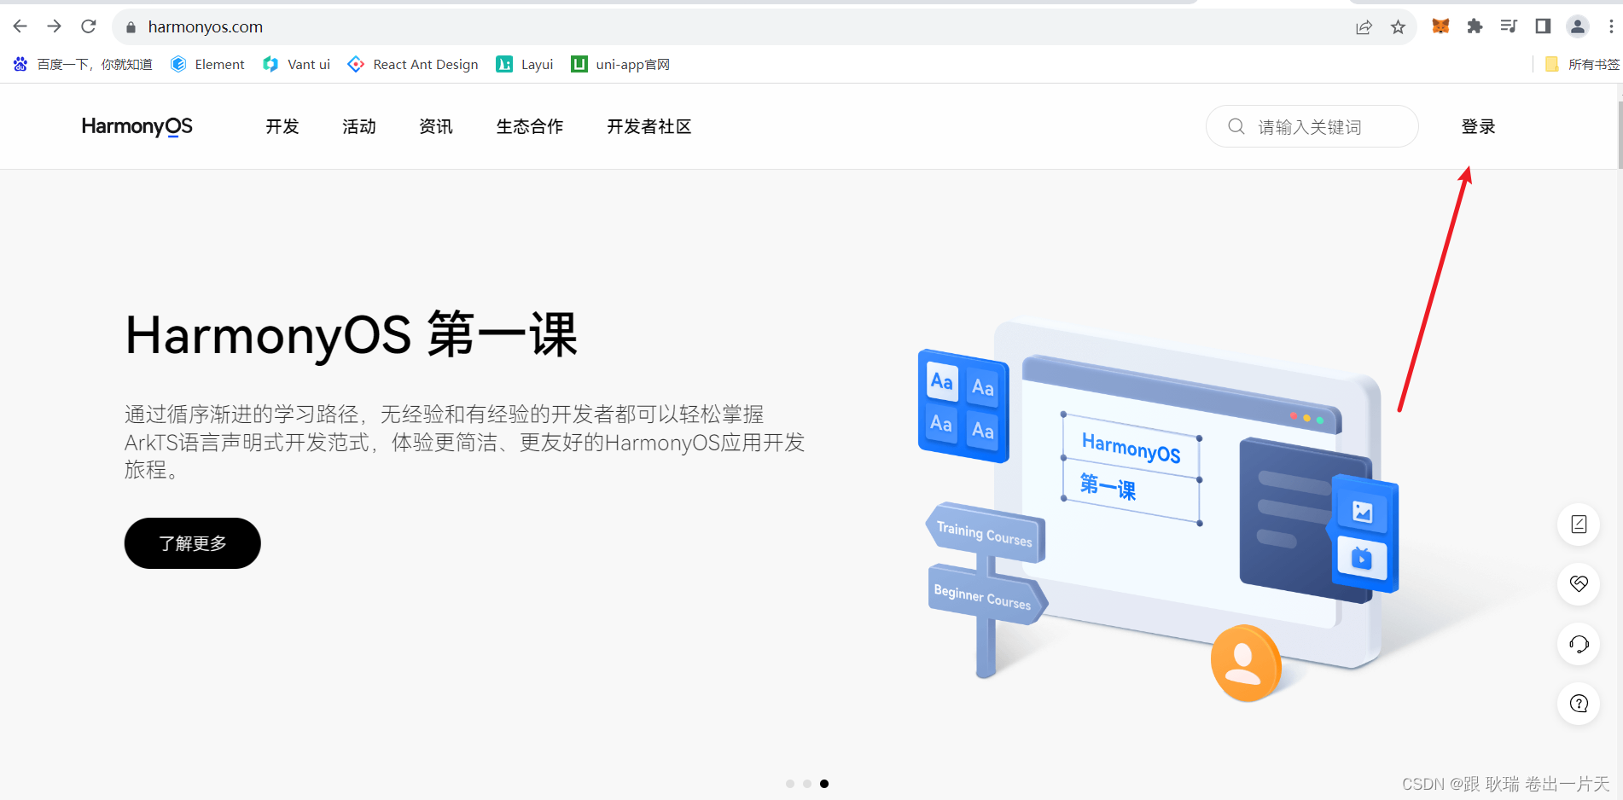Open the 开发者社区 nav menu

tap(649, 126)
